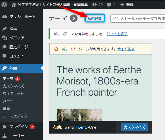
Task: Select the 外観 menu item
Action: 13,68
